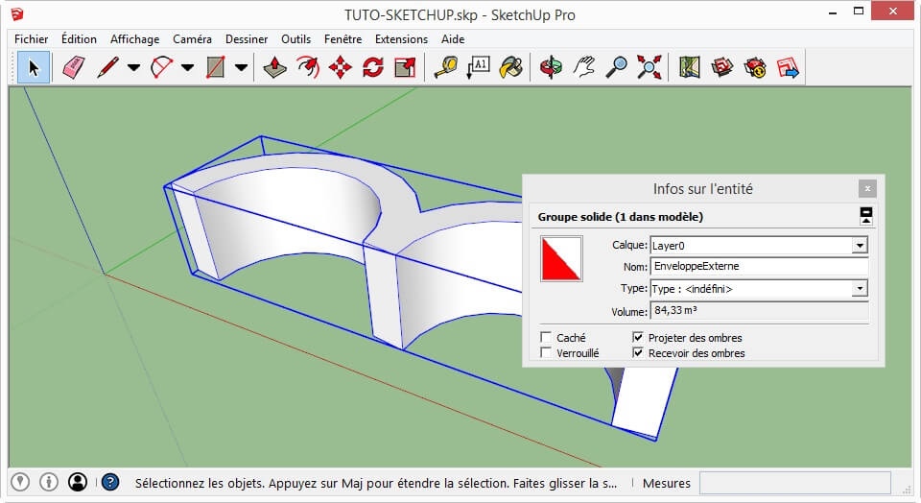Open the Édition menu
This screenshot has height=503, width=921.
coord(79,38)
